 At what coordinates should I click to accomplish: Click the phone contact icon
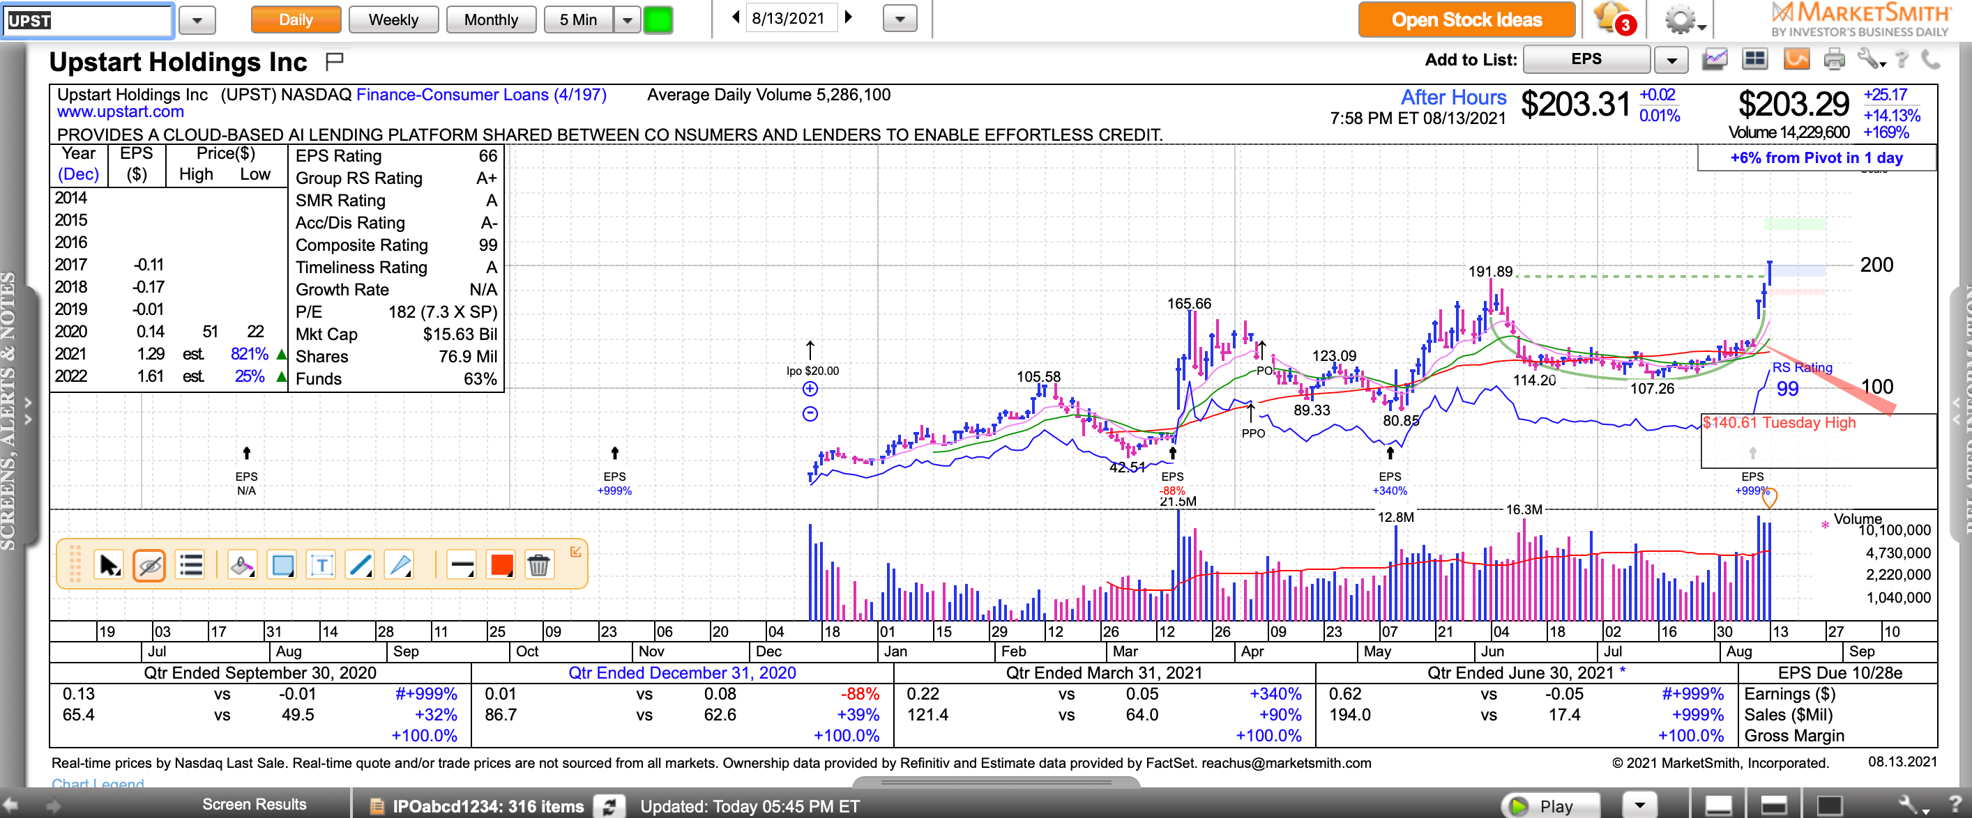tap(1932, 59)
